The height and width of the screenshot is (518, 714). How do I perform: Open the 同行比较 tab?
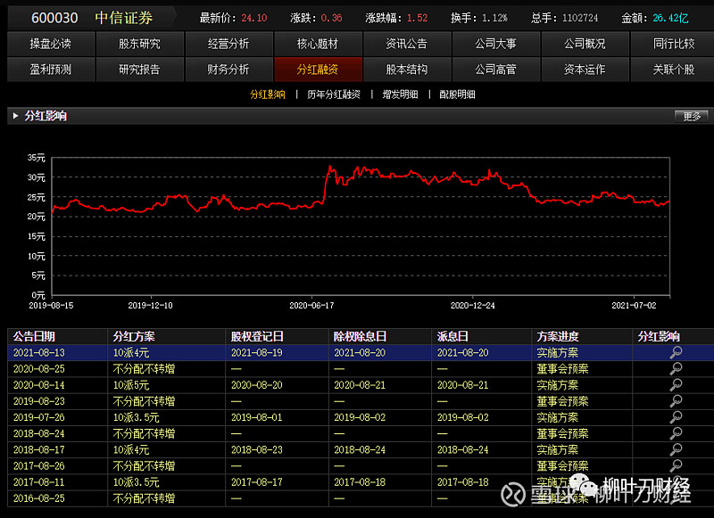coord(674,44)
